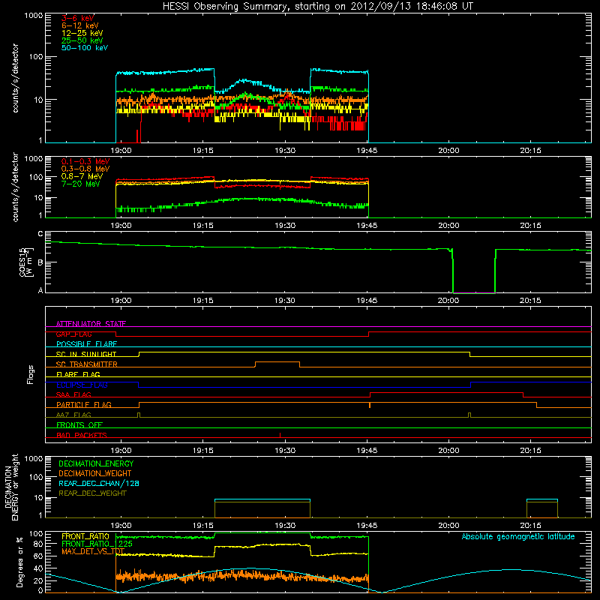Image resolution: width=600 pixels, height=600 pixels.
Task: Select the FLARE_FLAG label
Action: (x=78, y=374)
